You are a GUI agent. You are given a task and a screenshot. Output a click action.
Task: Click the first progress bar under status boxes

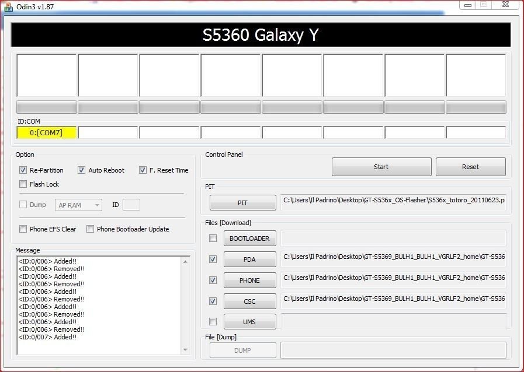click(x=47, y=107)
